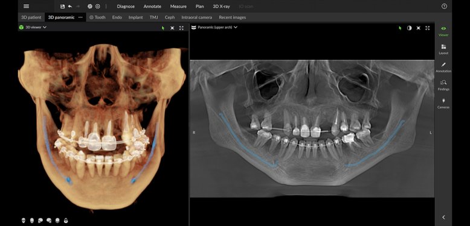Screen dimensions: 470x226
Task: Set 3D skull to third oblique preset
Action: pyautogui.click(x=40, y=221)
